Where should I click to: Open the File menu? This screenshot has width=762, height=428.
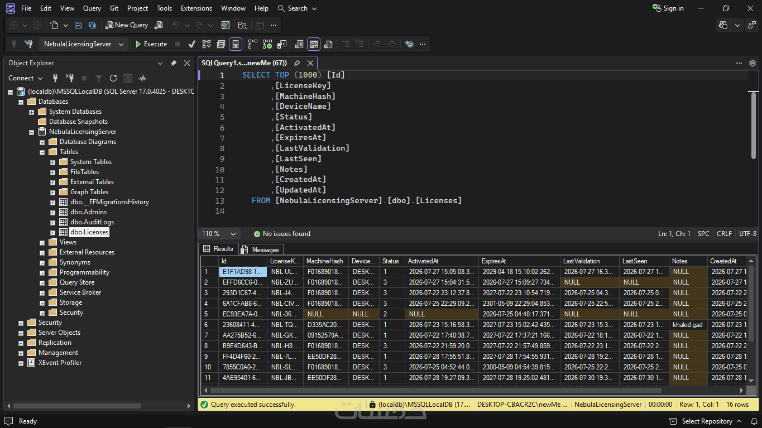pos(26,8)
